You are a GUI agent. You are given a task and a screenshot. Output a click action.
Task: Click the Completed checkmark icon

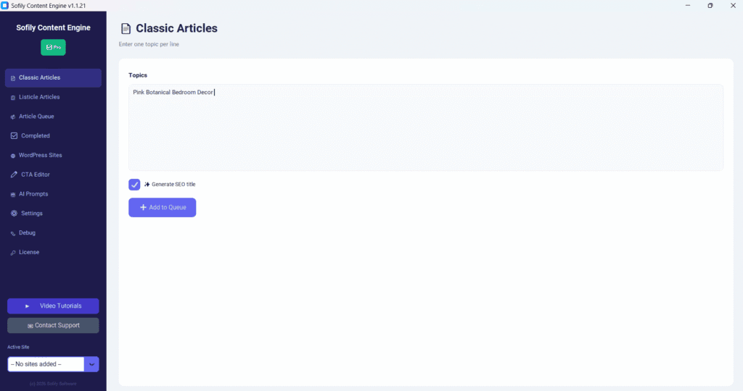15,135
